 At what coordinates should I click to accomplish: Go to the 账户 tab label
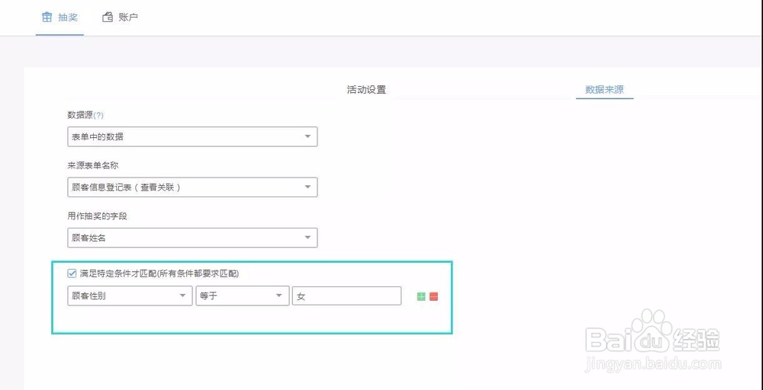tap(128, 17)
